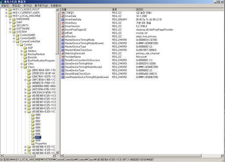
Task: Expand the BackupRestore key
Action: [x=22, y=54]
